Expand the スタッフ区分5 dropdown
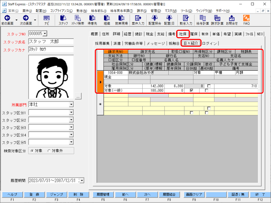 click(x=71, y=142)
